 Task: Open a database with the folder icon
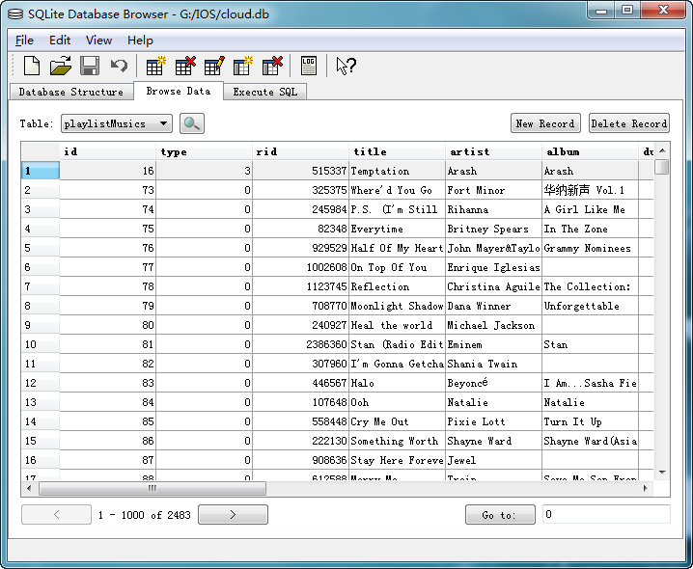(x=61, y=66)
